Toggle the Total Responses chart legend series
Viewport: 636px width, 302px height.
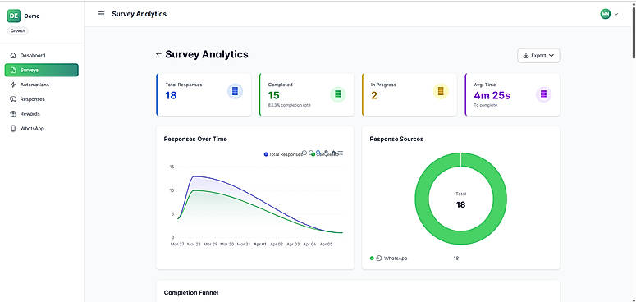pos(283,154)
